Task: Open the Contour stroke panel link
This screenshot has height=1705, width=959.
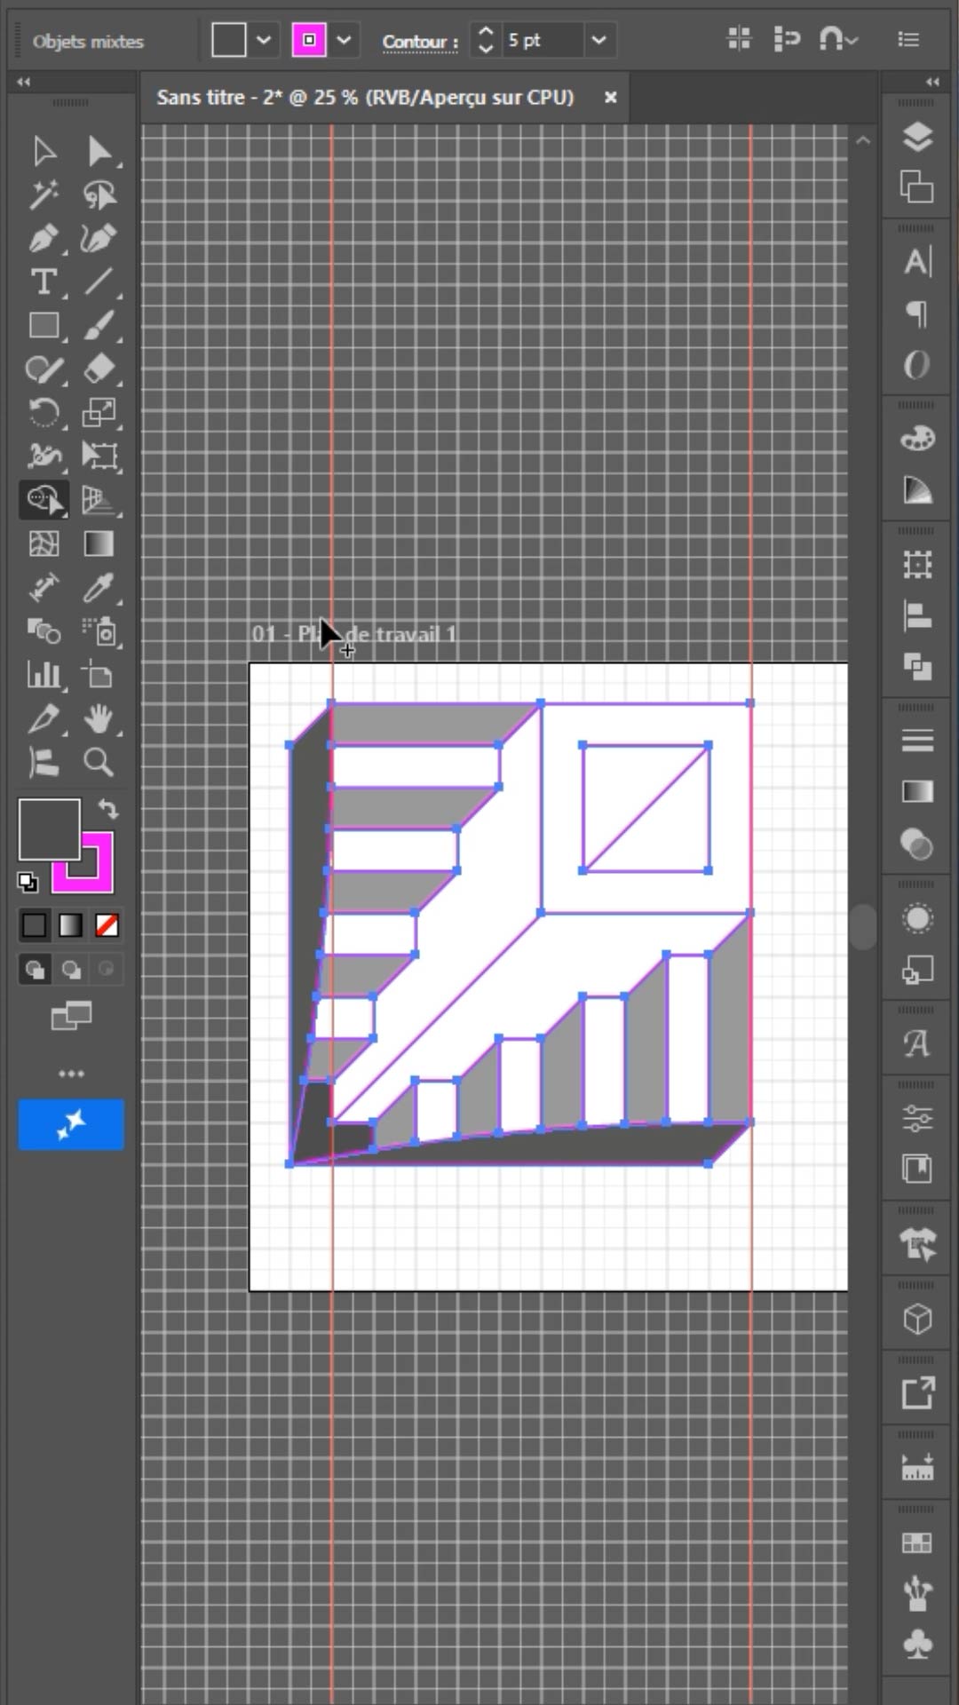Action: 420,42
